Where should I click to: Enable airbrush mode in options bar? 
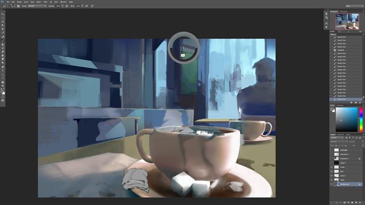(x=87, y=6)
